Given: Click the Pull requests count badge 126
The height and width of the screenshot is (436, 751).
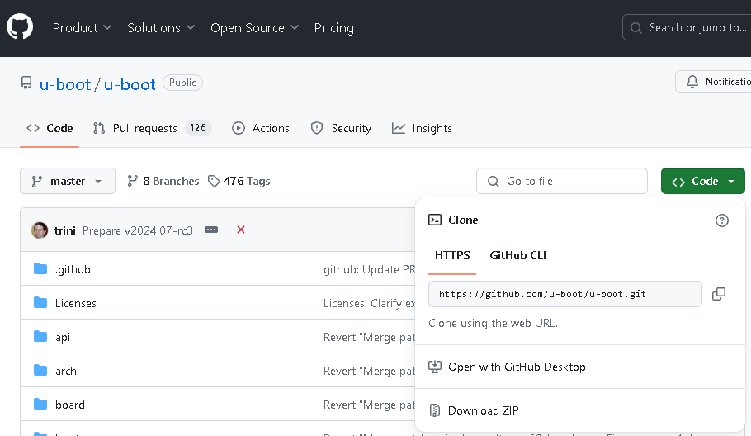Looking at the screenshot, I should (x=198, y=128).
